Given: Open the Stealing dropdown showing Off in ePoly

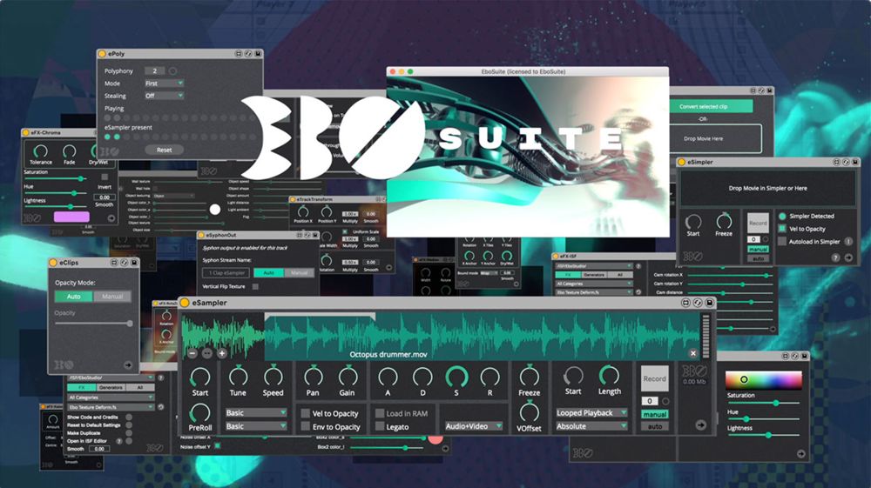Looking at the screenshot, I should [164, 96].
